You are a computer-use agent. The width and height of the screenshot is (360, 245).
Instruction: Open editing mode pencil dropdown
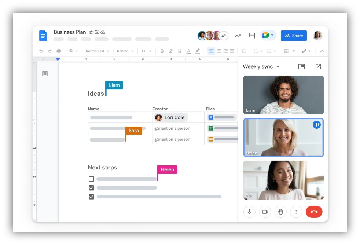click(306, 51)
